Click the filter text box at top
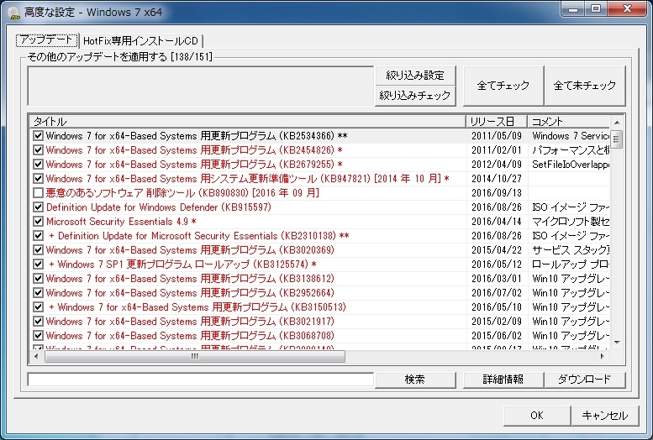The width and height of the screenshot is (653, 440). pyautogui.click(x=200, y=86)
